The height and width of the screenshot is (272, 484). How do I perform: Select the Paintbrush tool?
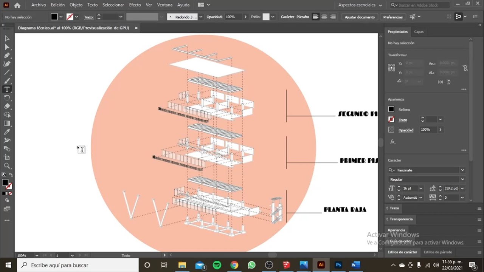[7, 81]
